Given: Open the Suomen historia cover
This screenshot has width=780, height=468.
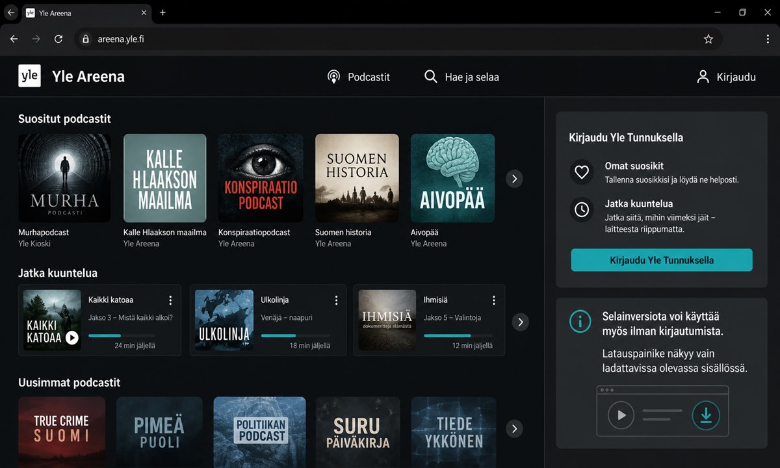Looking at the screenshot, I should [357, 178].
